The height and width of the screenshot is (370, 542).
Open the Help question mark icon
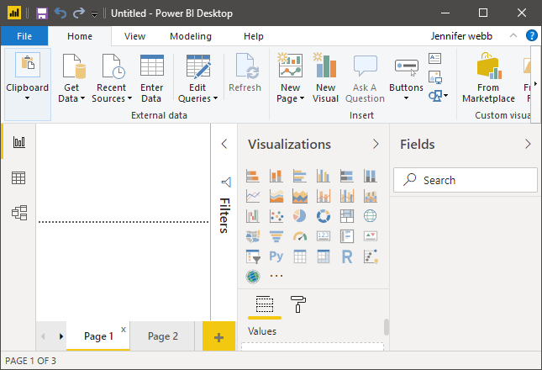531,35
